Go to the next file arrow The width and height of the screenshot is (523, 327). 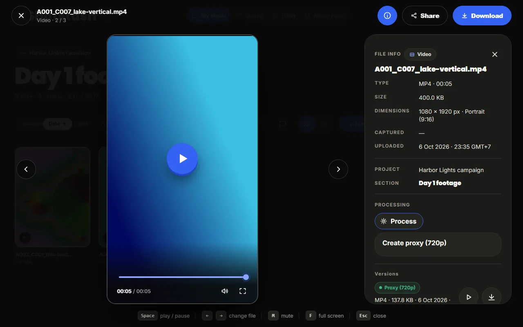(338, 169)
